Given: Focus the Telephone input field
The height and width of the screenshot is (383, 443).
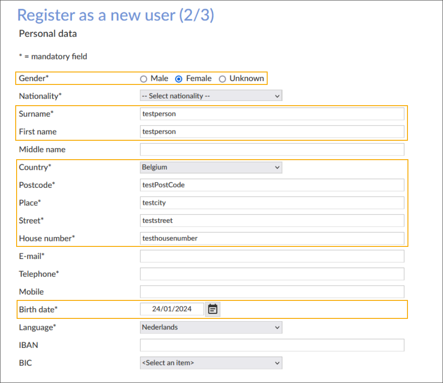Looking at the screenshot, I should tap(272, 274).
